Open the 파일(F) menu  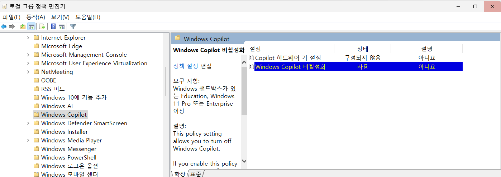(x=11, y=17)
